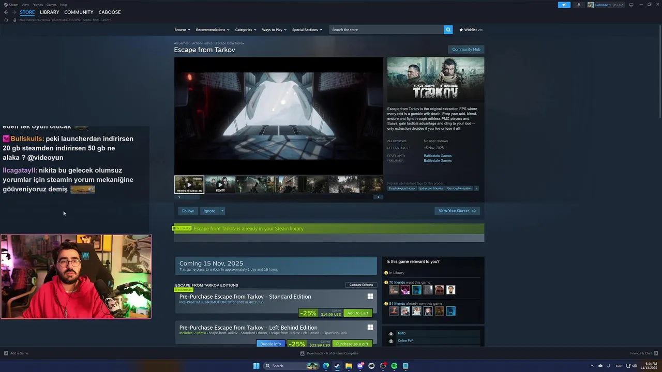Click Compare Editions

(x=361, y=285)
